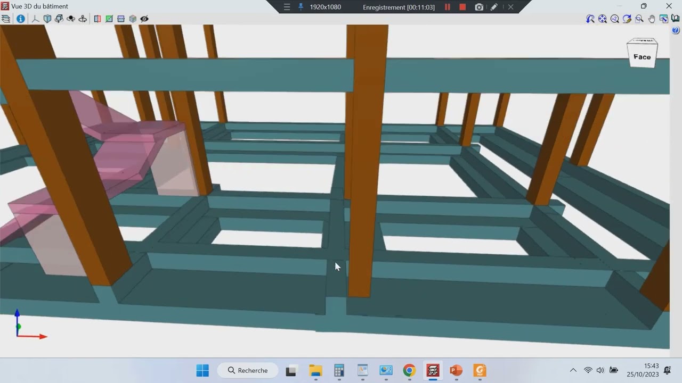Click the layered colored cube icon

(133, 19)
